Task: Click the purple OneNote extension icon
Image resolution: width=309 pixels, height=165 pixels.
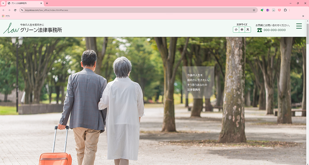Action: coord(268,10)
